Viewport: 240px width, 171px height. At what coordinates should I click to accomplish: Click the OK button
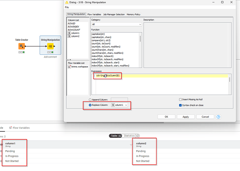click(x=166, y=117)
